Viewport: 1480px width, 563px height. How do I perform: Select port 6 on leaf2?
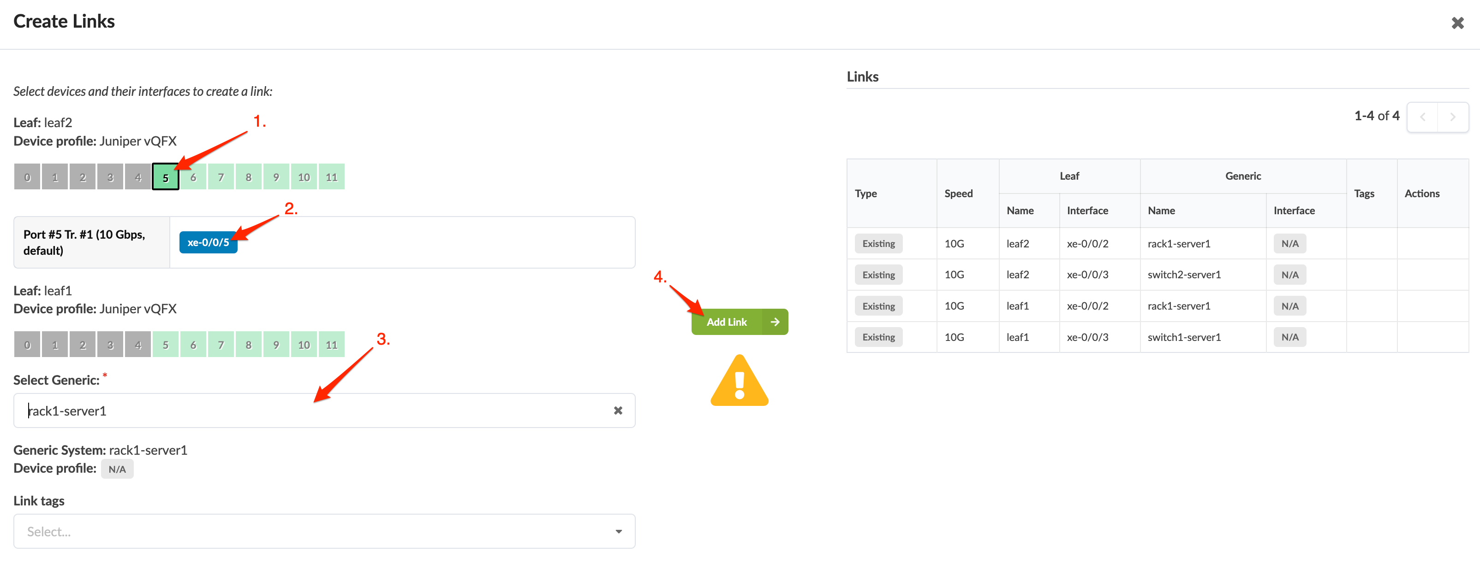click(193, 177)
